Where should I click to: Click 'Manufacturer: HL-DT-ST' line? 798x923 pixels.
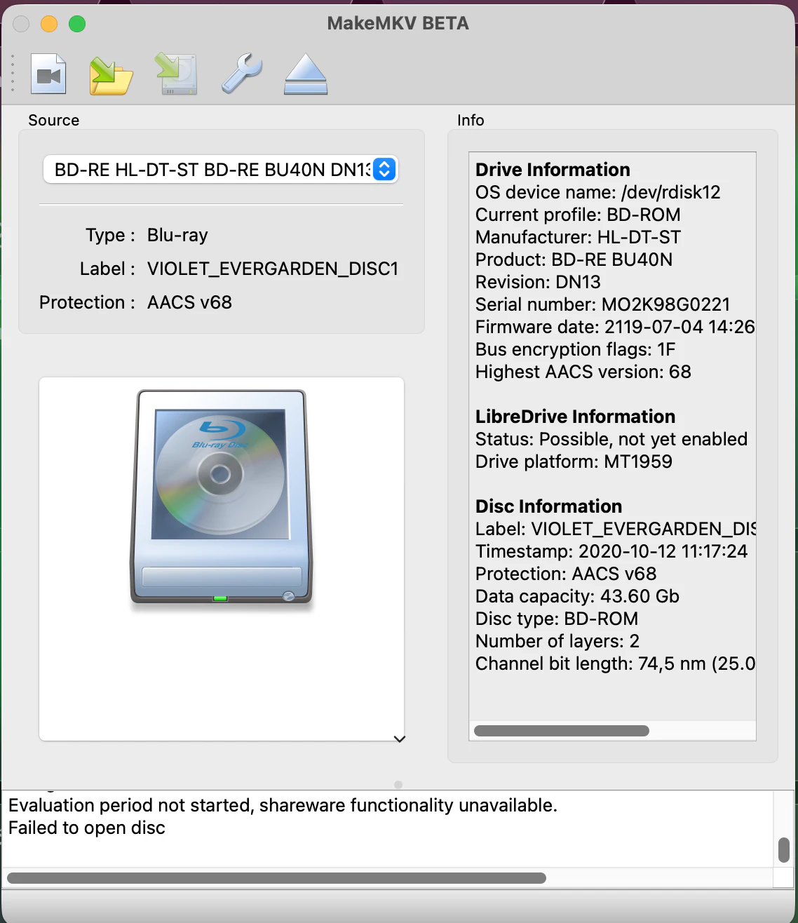pyautogui.click(x=578, y=237)
